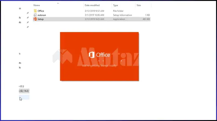Select the (C:) drive in sidebar

coord(21,86)
